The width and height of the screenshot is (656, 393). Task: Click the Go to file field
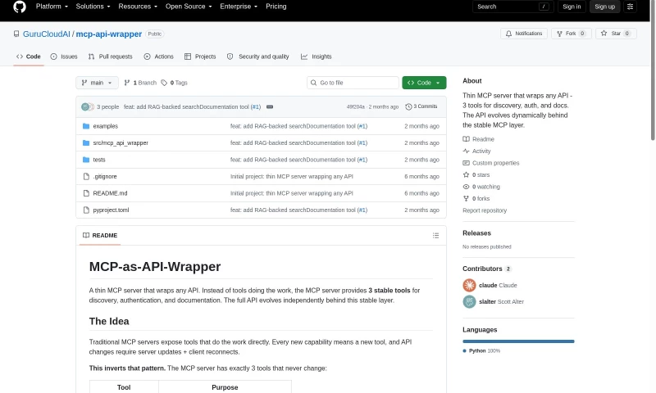pyautogui.click(x=353, y=83)
